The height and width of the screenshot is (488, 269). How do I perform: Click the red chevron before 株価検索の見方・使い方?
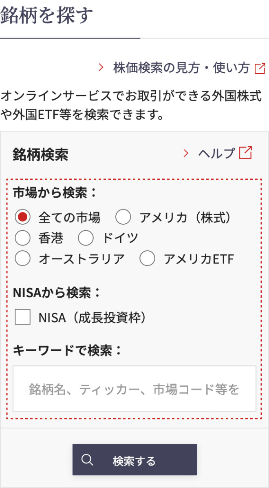pyautogui.click(x=101, y=67)
